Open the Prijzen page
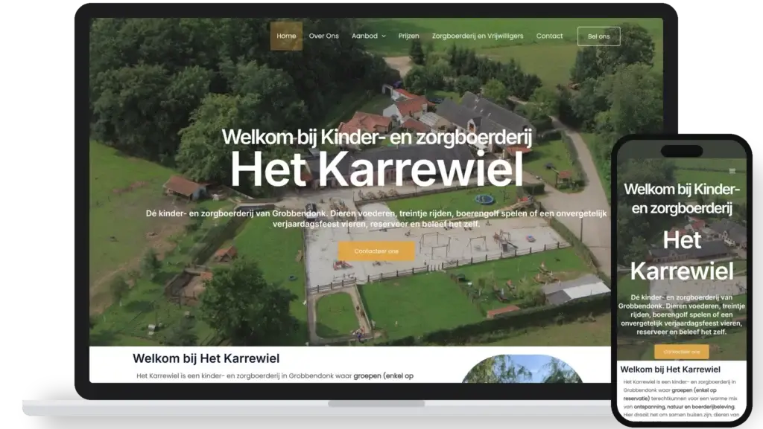 pos(409,36)
